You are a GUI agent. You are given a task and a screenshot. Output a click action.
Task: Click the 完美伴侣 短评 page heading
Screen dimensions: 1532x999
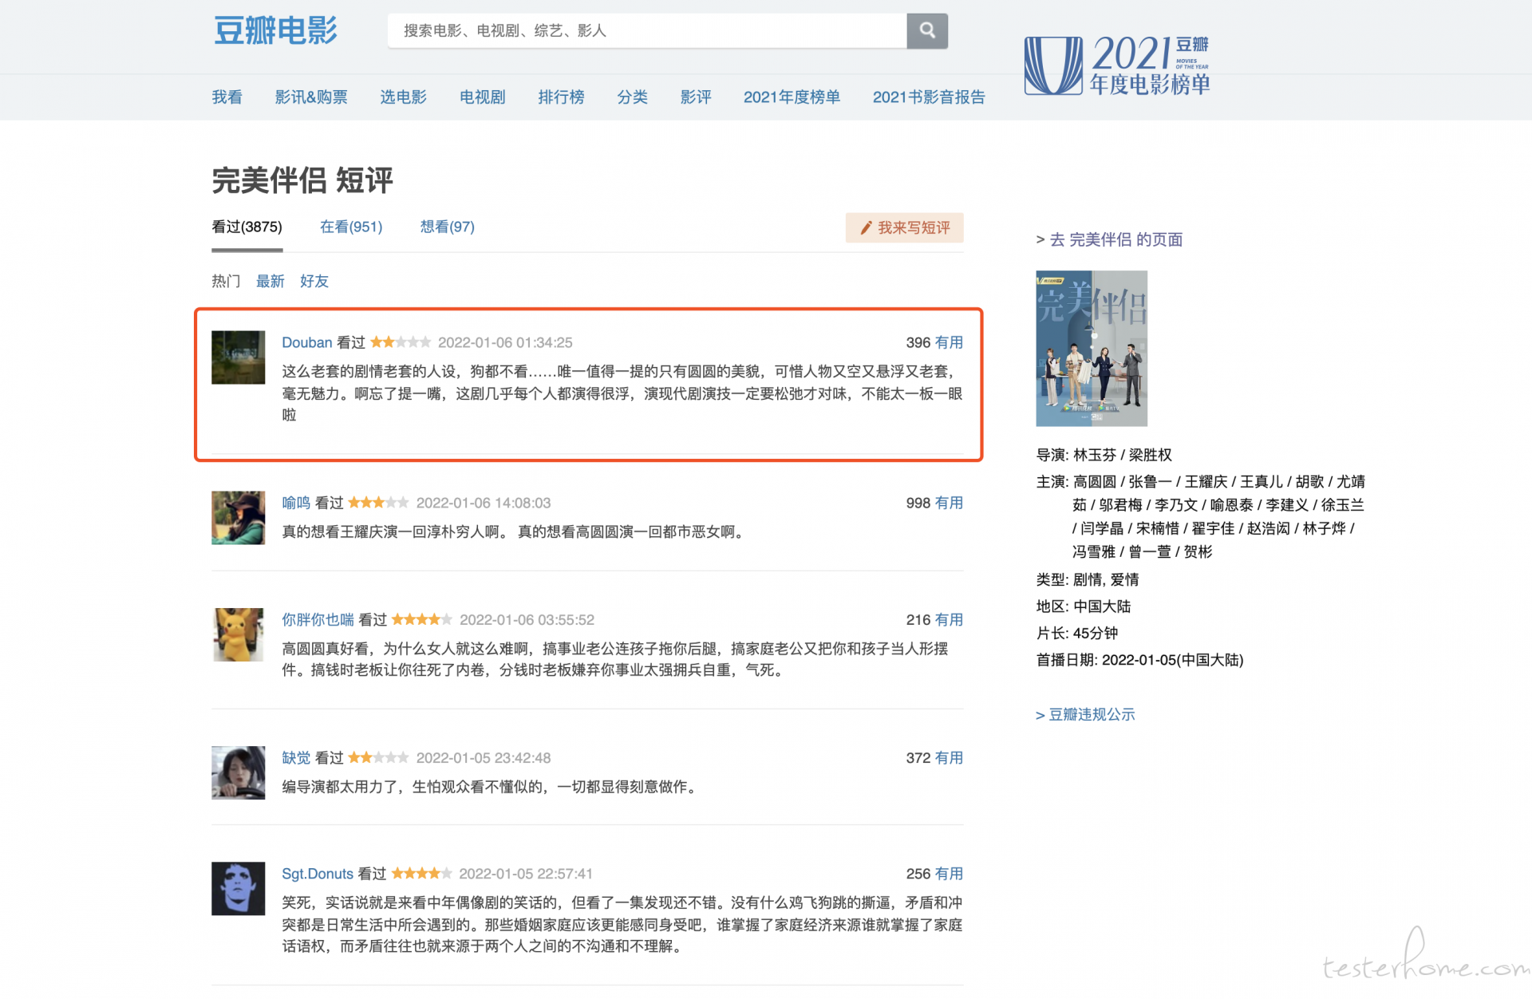click(x=302, y=180)
